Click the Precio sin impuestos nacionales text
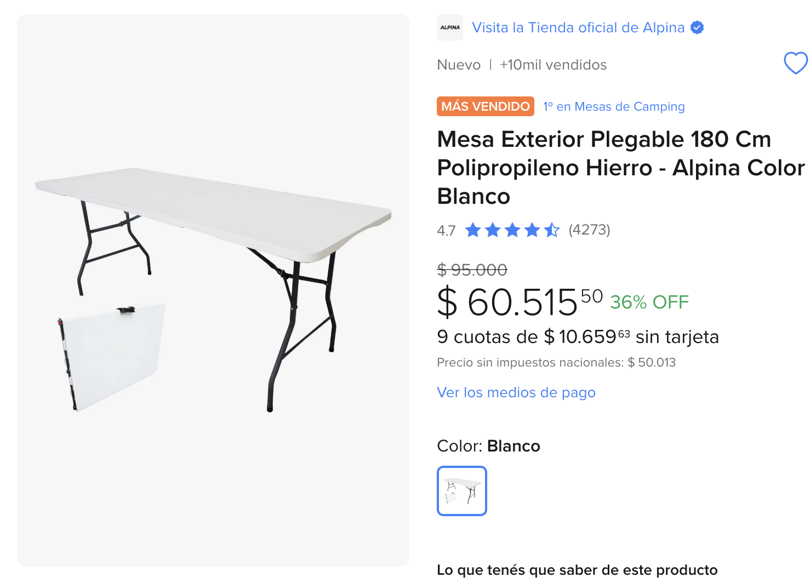 click(556, 362)
